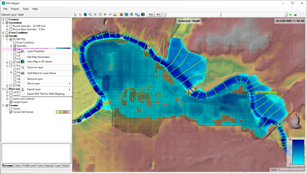
Task: Open the Tools menu
Action: (26, 9)
